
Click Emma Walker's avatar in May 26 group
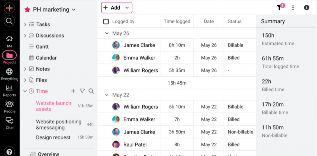pos(116,58)
